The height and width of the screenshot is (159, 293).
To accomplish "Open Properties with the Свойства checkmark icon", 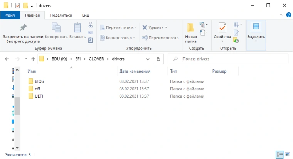I will pos(222,28).
